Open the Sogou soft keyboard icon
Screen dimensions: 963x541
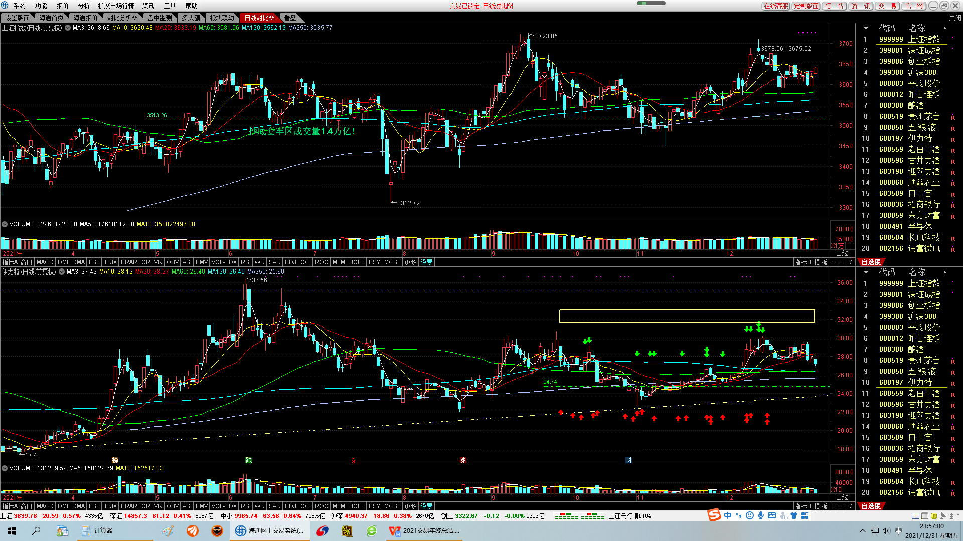(772, 516)
